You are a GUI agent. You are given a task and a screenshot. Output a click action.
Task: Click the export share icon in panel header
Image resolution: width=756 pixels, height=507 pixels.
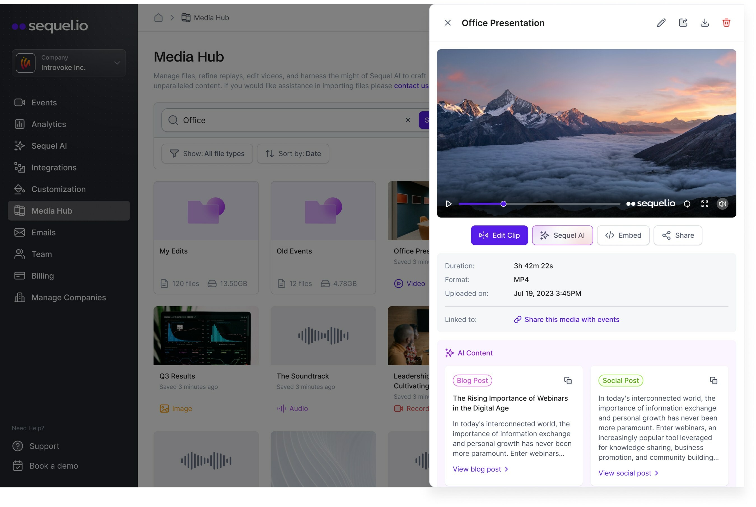pos(683,23)
